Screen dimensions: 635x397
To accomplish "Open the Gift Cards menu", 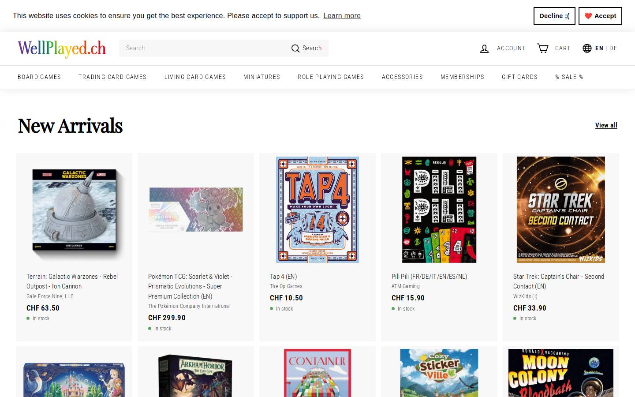I will (519, 77).
